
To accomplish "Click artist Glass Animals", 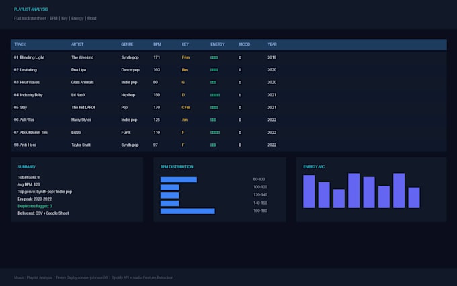I will coord(83,82).
